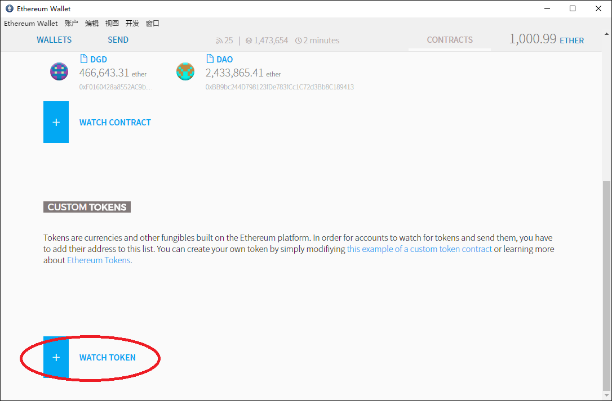Screen dimensions: 612x401
Task: Open the Ethereum Wallet menu
Action: point(31,24)
